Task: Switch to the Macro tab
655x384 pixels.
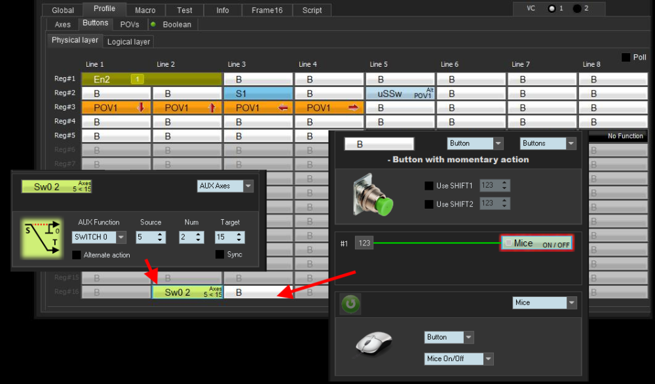Action: click(x=145, y=10)
